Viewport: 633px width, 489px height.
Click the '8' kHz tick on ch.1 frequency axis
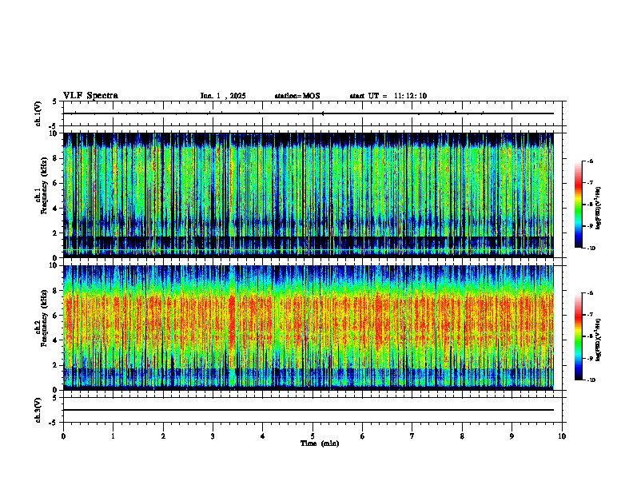55,158
